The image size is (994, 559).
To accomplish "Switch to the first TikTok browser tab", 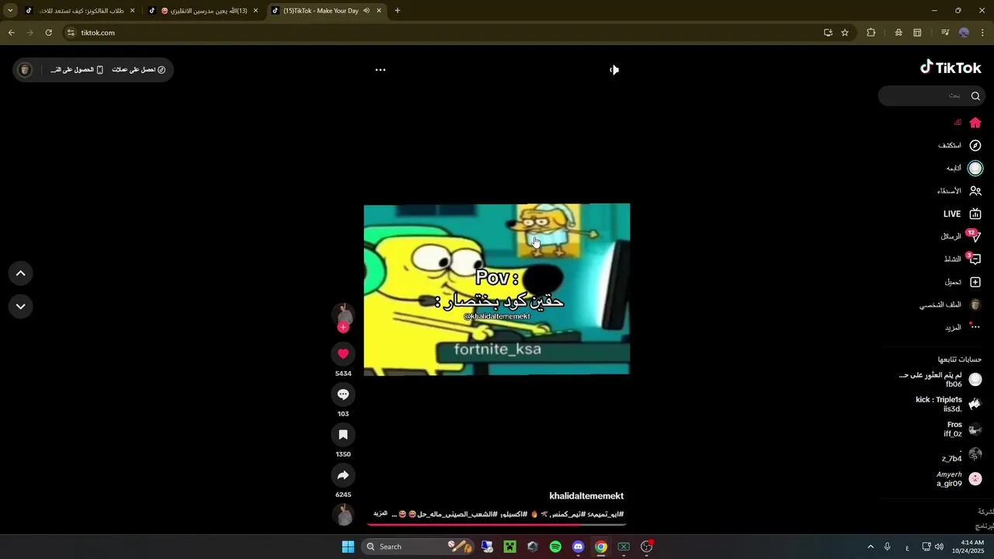I will 80,11.
